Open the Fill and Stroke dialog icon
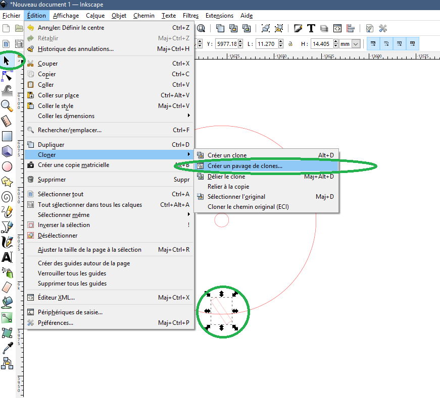The image size is (440, 398). coord(298,28)
